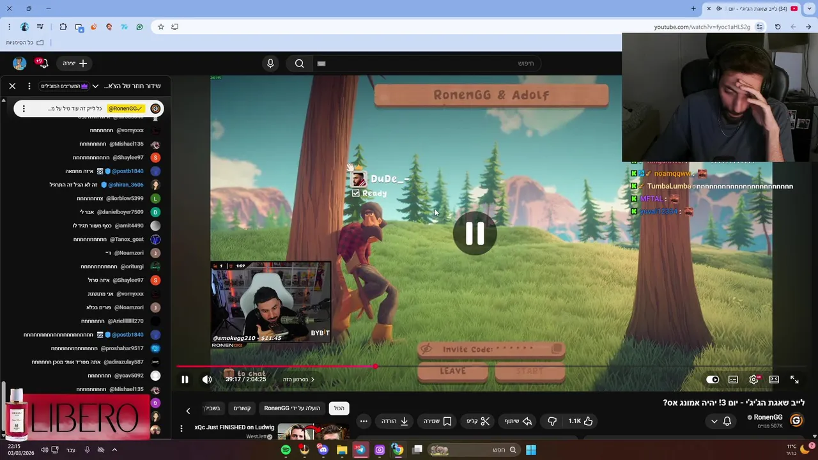
Task: Select the הכול filter chip
Action: pyautogui.click(x=339, y=408)
